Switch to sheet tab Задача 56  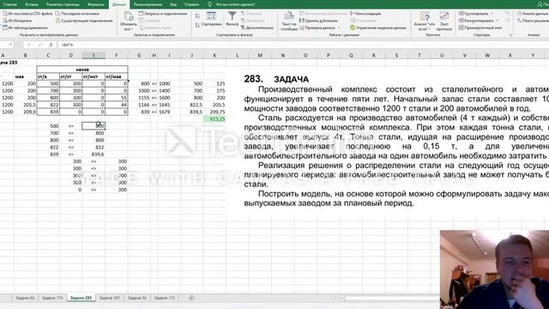pos(136,298)
